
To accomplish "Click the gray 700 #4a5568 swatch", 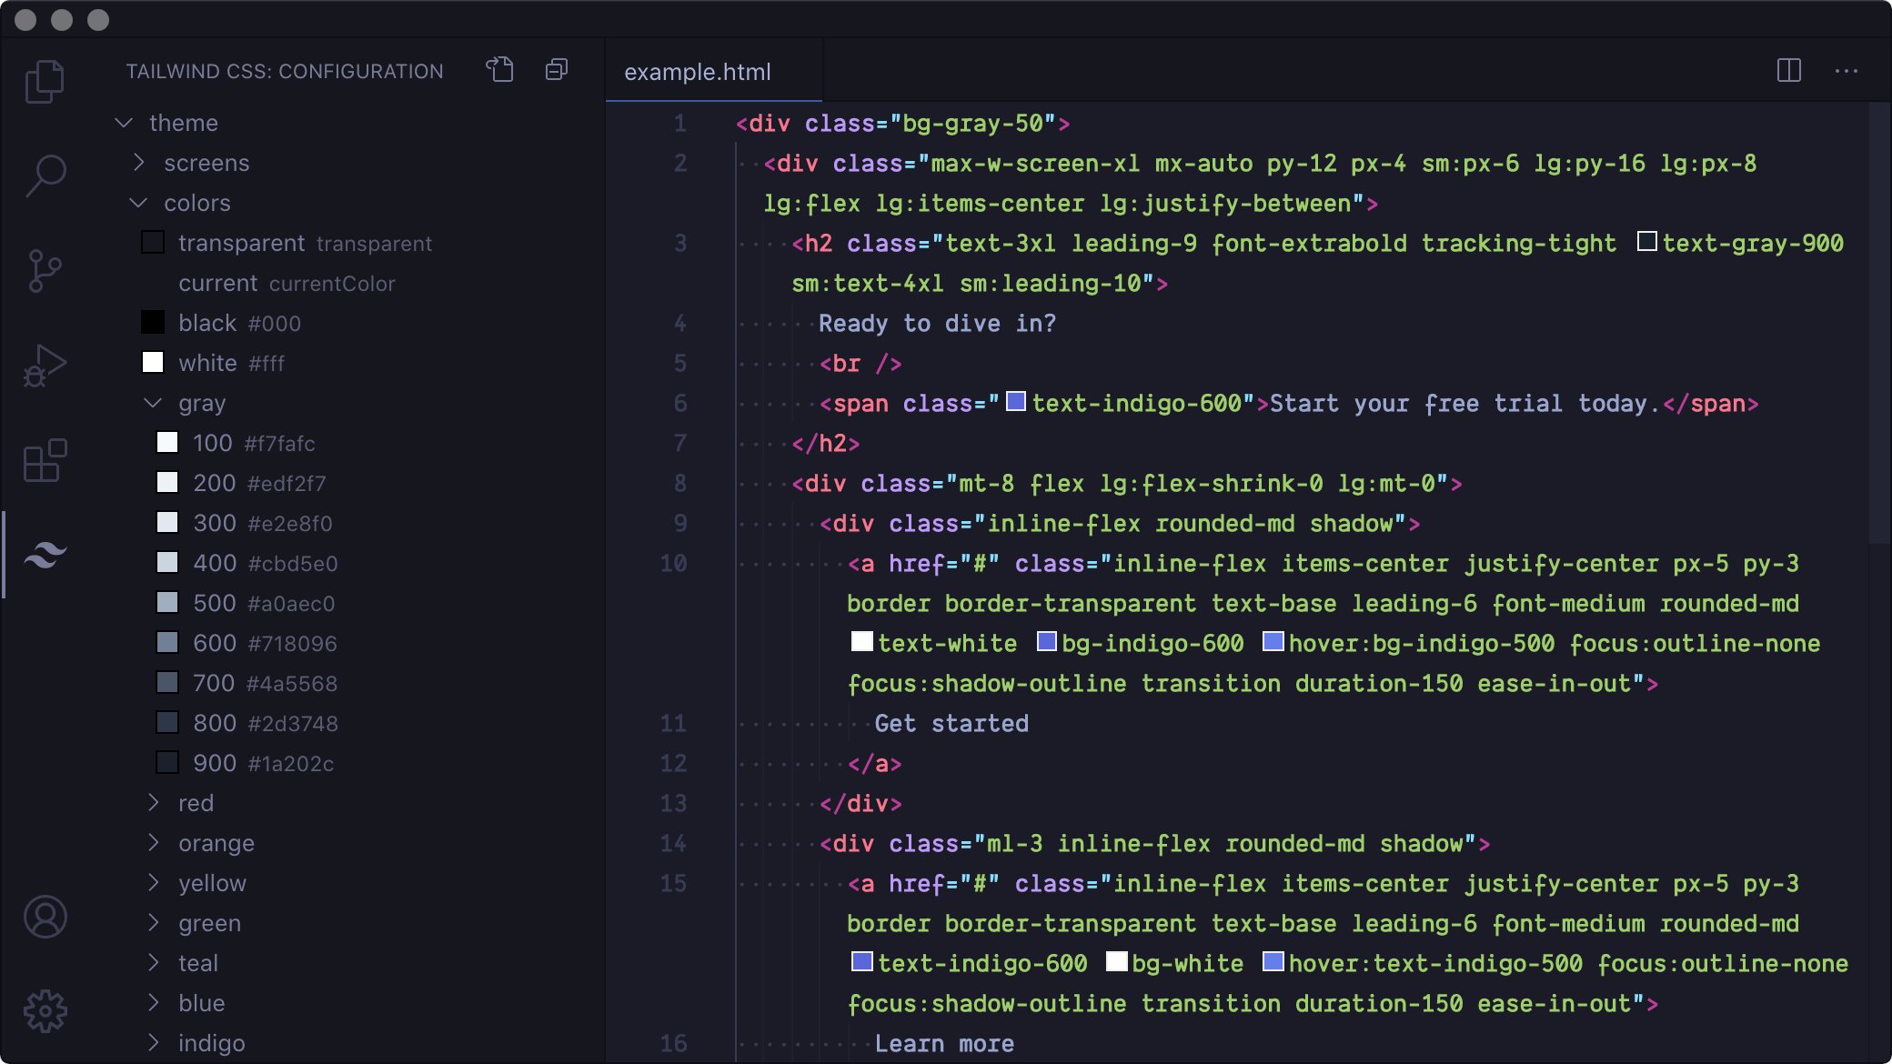I will (167, 683).
